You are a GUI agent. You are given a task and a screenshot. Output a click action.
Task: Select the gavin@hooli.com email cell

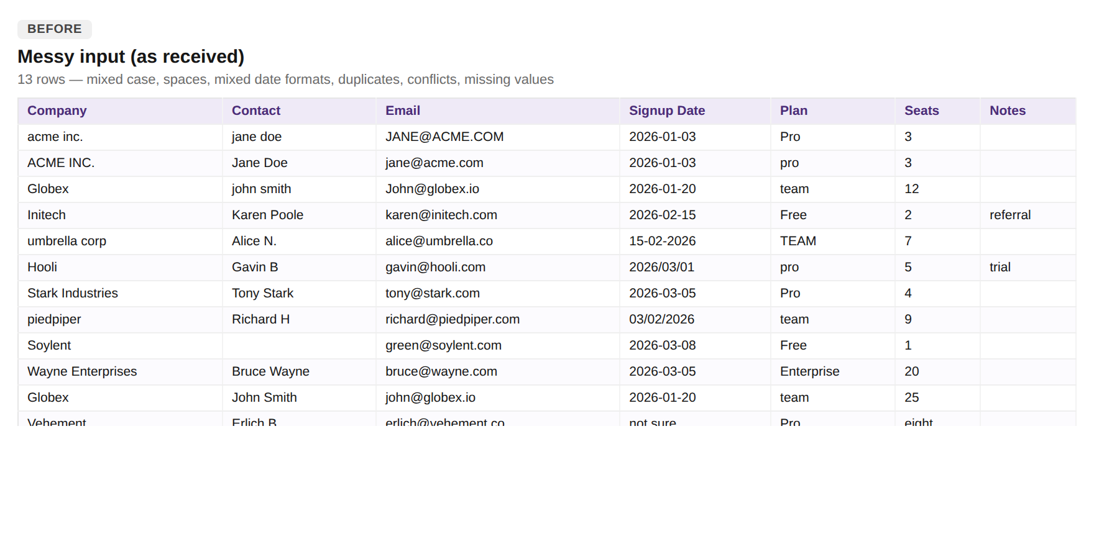pos(498,268)
